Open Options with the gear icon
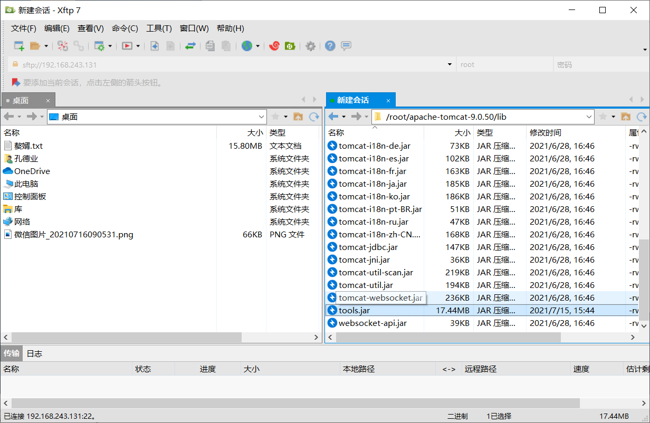This screenshot has width=650, height=423. click(x=311, y=46)
